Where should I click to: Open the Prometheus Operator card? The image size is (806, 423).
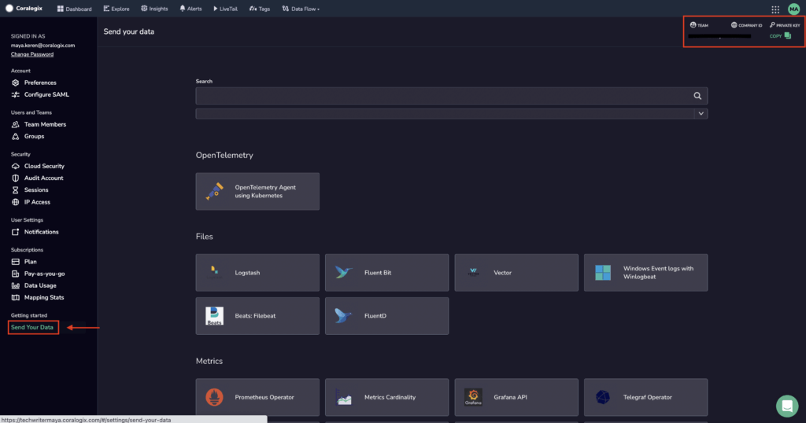point(257,397)
